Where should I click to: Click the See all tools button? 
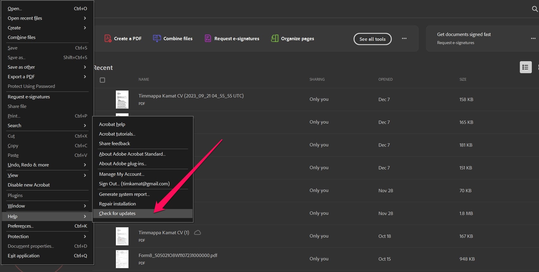pos(373,39)
